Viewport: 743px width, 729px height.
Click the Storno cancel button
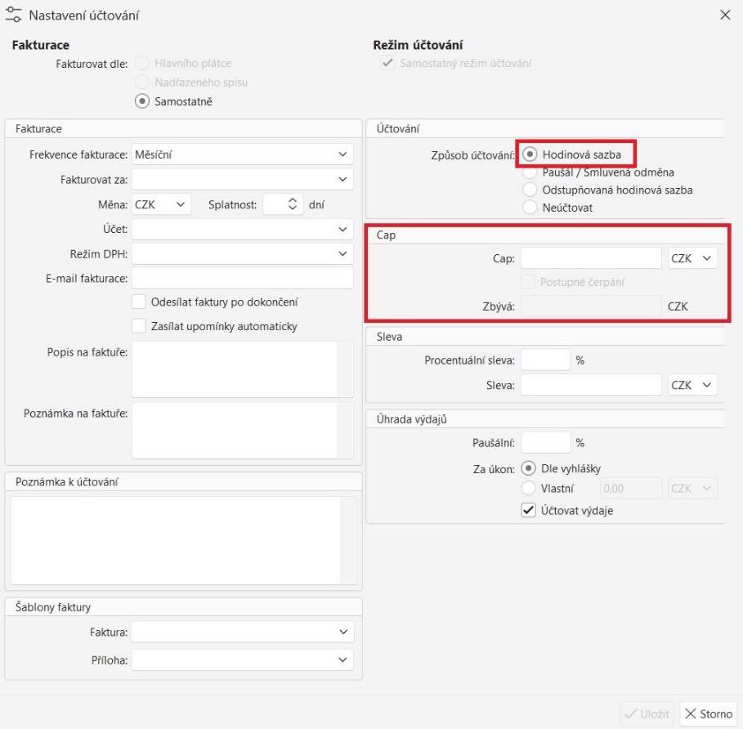(x=708, y=713)
